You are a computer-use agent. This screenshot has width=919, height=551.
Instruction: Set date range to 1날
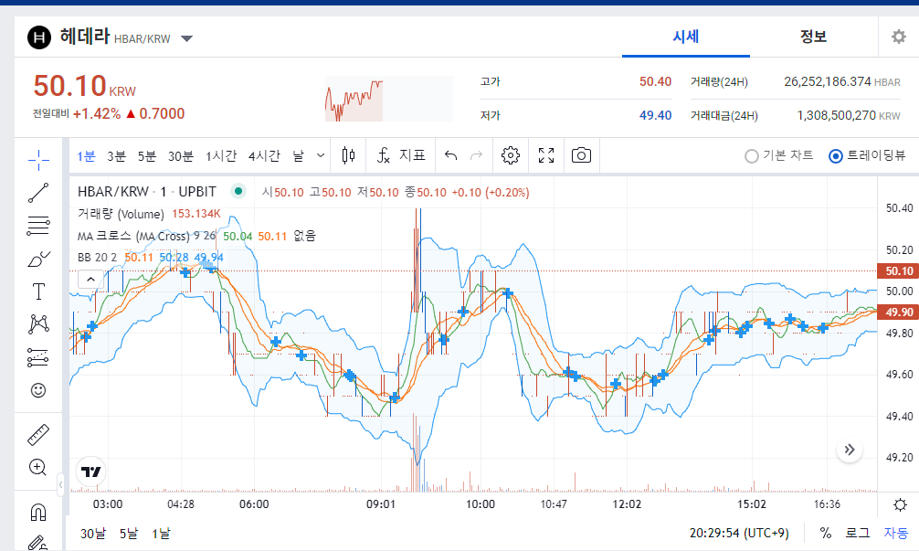click(x=161, y=534)
